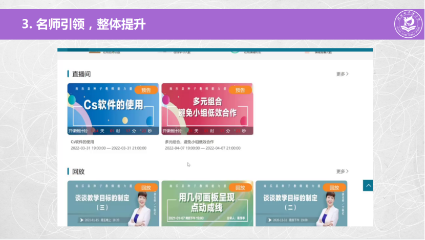Expand 更多 in the 直播间 section

click(342, 74)
